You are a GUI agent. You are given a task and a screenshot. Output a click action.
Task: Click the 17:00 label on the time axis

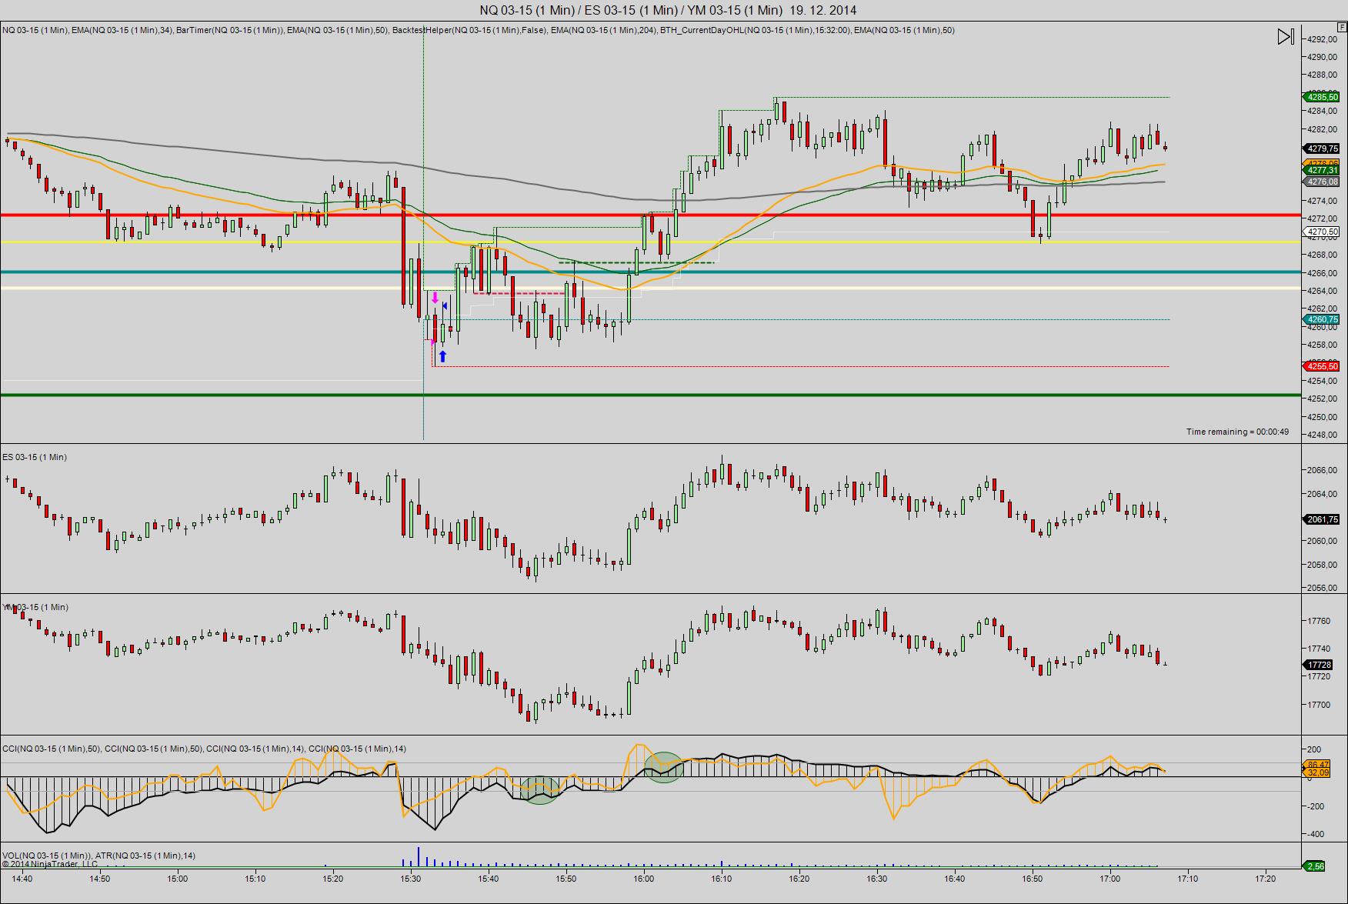coord(1110,879)
